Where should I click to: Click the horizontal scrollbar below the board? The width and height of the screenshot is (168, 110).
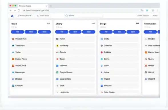coord(84,97)
